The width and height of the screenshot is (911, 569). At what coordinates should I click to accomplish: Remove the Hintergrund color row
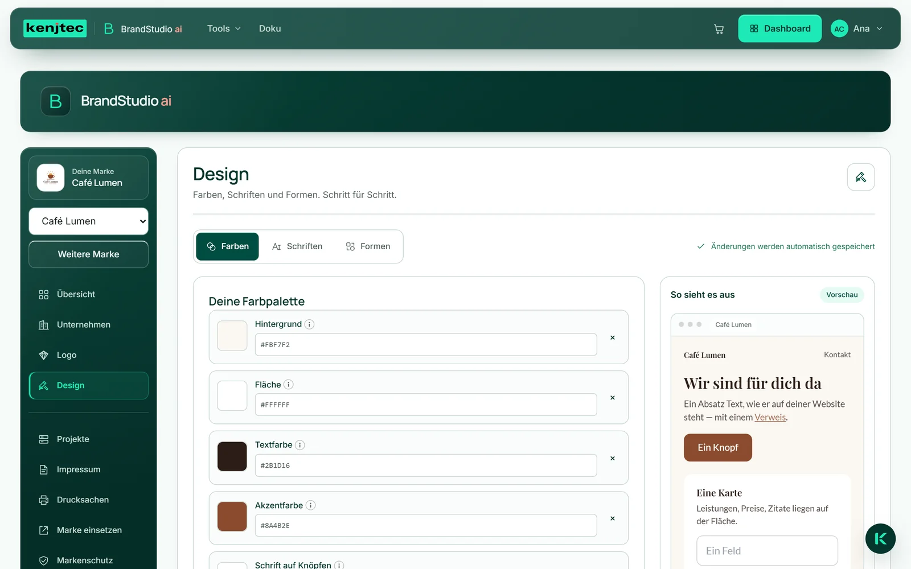(613, 337)
